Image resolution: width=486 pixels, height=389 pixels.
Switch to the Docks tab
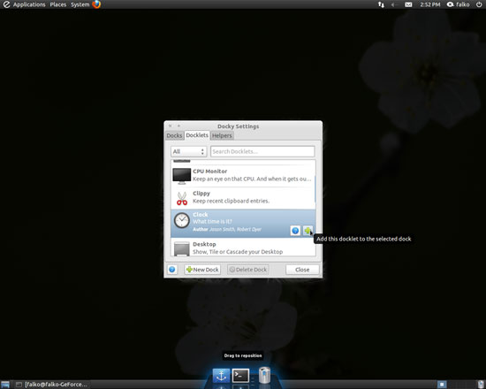[174, 135]
